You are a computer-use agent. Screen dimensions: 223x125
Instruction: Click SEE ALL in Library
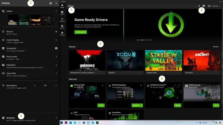pyautogui.click(x=216, y=47)
